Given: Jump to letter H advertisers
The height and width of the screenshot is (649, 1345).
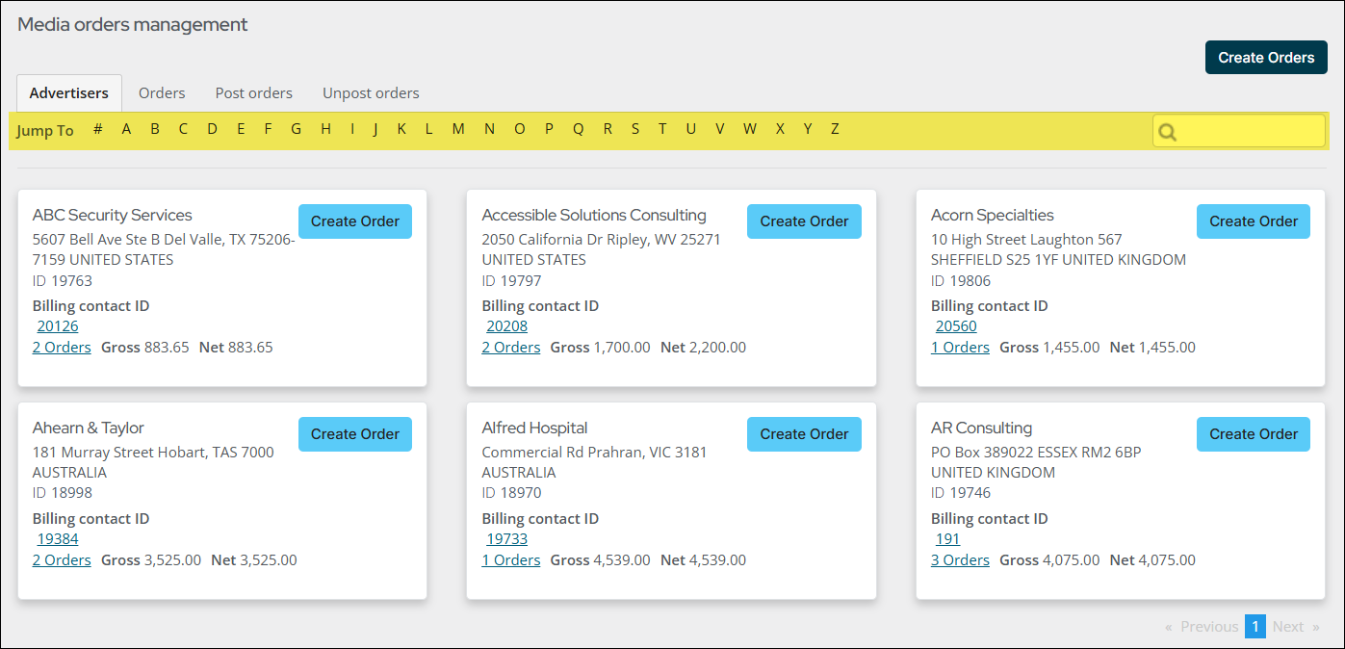Looking at the screenshot, I should (326, 129).
